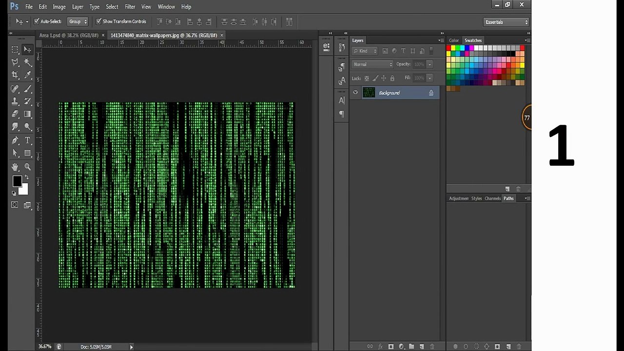Open the layer filter Kind dropdown
The image size is (624, 351).
click(x=365, y=51)
